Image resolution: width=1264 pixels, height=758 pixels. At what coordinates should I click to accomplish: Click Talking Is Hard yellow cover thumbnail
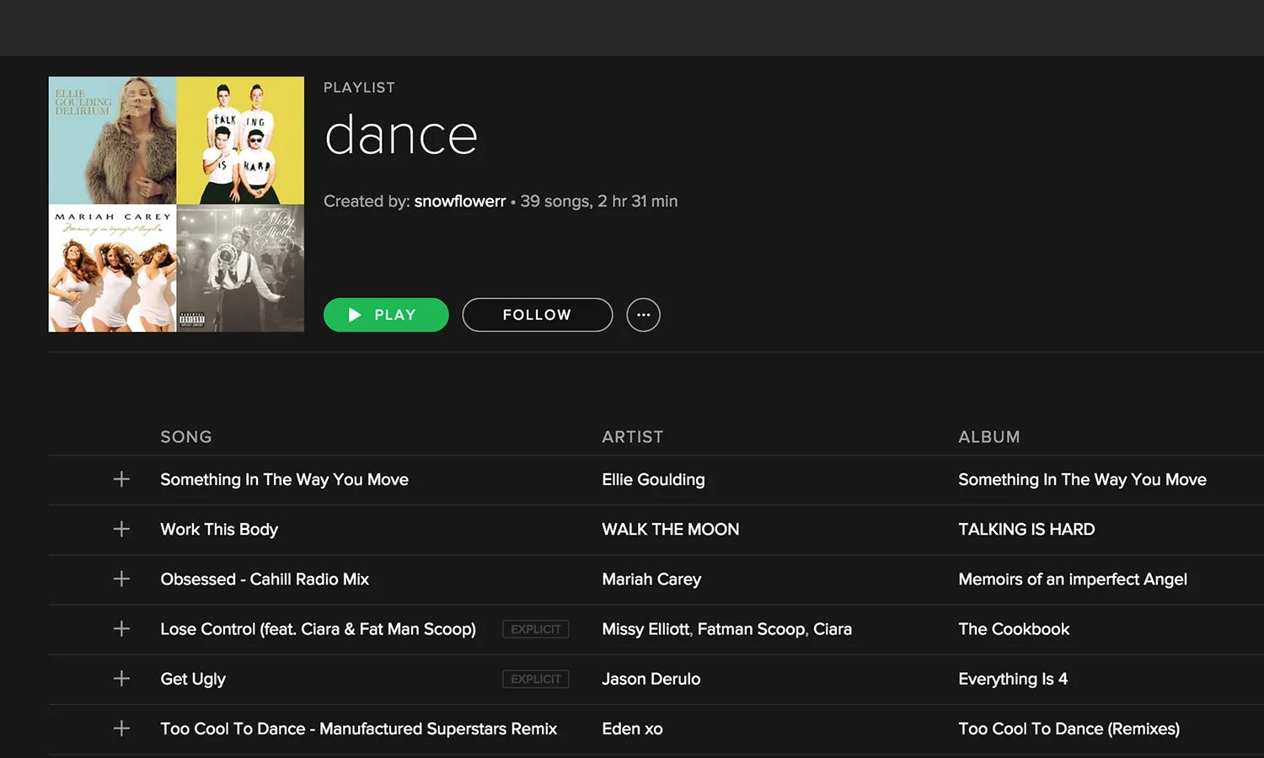point(240,140)
